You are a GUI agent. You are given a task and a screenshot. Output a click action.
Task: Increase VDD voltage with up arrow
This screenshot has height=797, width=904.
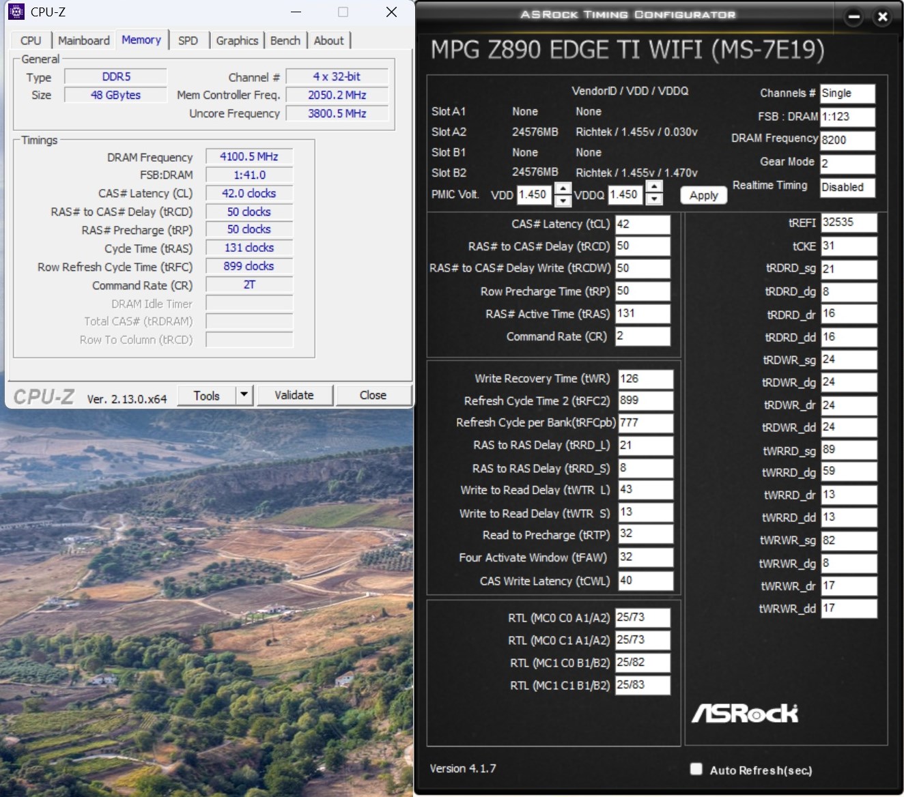point(563,189)
